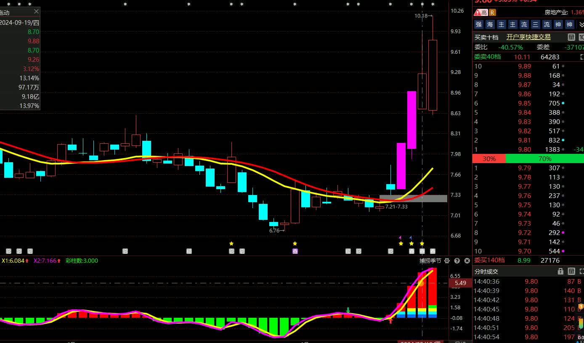Select sell level 6 row at 9.85
The height and width of the screenshot is (343, 584).
tap(528, 103)
